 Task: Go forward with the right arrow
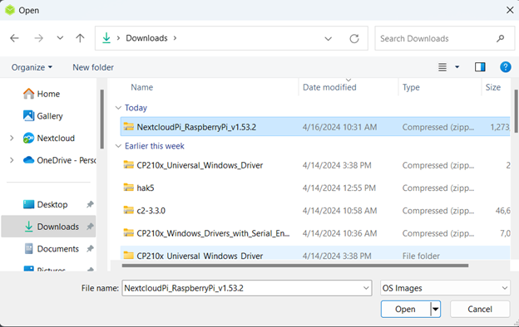click(x=39, y=38)
